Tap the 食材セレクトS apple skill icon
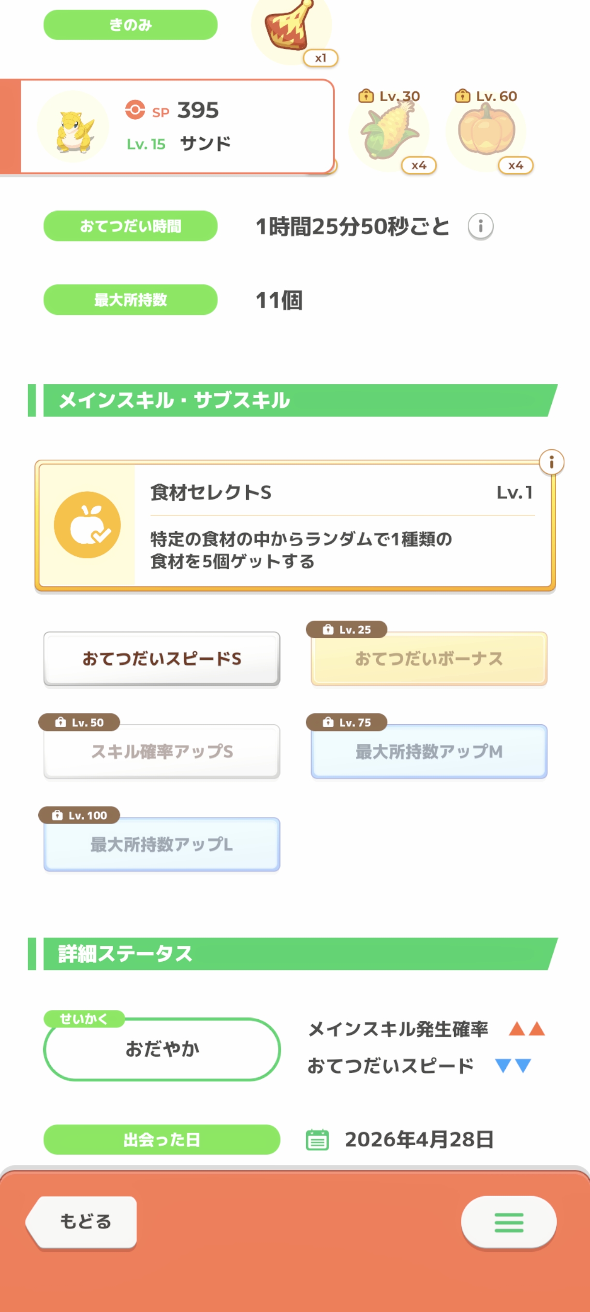Image resolution: width=590 pixels, height=1312 pixels. 87,525
